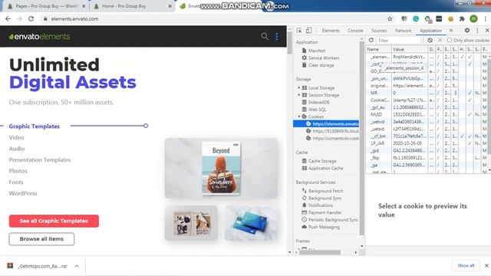This screenshot has width=491, height=276.
Task: Click the Graphic Templates category link
Action: pyautogui.click(x=34, y=126)
